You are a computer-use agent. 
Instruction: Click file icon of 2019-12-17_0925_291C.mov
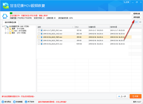pos(42,30)
